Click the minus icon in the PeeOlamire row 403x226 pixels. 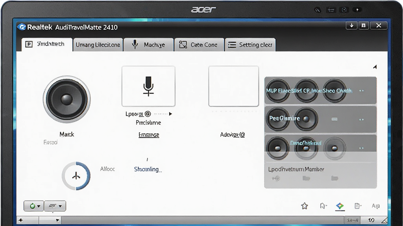[335, 119]
